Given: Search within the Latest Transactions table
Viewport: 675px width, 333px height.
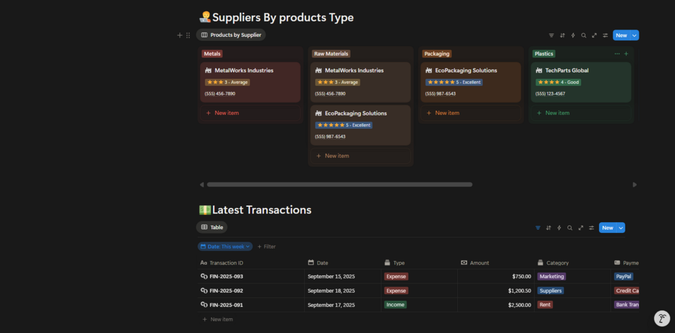Looking at the screenshot, I should coord(570,228).
